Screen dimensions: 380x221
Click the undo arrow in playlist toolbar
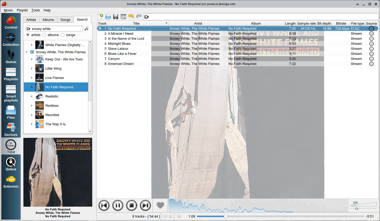(x=131, y=17)
